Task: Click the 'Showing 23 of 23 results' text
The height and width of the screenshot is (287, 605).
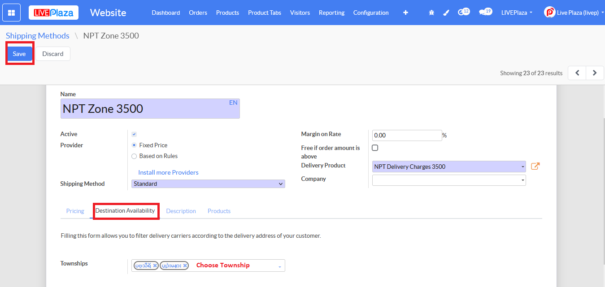Action: tap(531, 73)
